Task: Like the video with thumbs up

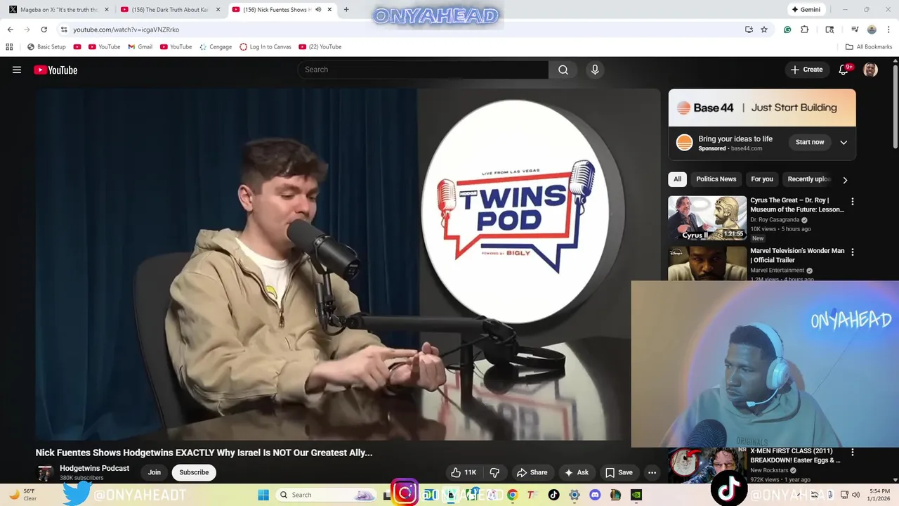Action: point(464,472)
